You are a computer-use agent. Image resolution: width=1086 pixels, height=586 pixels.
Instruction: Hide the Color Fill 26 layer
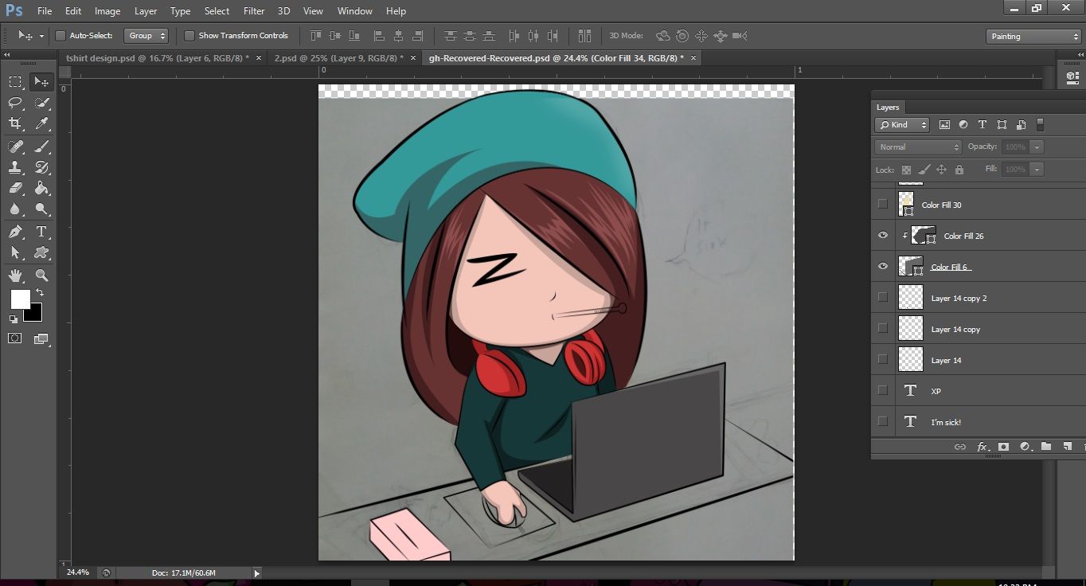point(882,236)
